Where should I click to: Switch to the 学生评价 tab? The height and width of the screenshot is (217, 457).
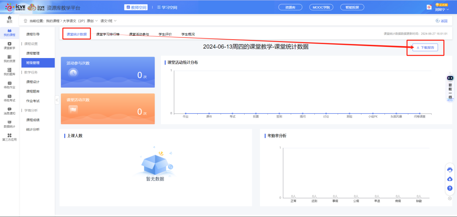166,34
